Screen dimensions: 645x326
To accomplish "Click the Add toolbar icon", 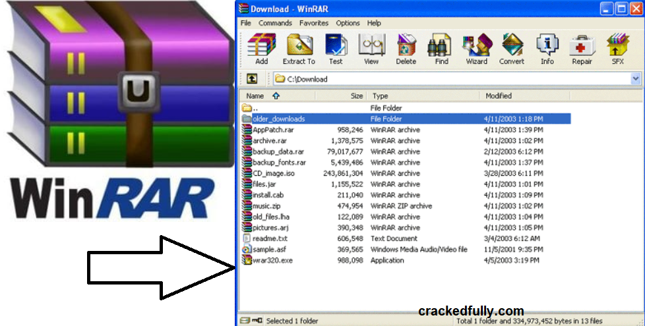I will point(262,45).
